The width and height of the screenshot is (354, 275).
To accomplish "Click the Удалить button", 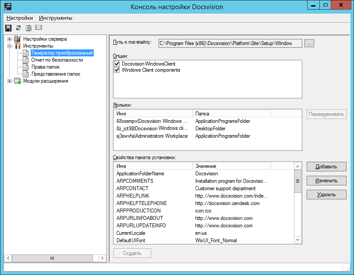I will point(326,195).
